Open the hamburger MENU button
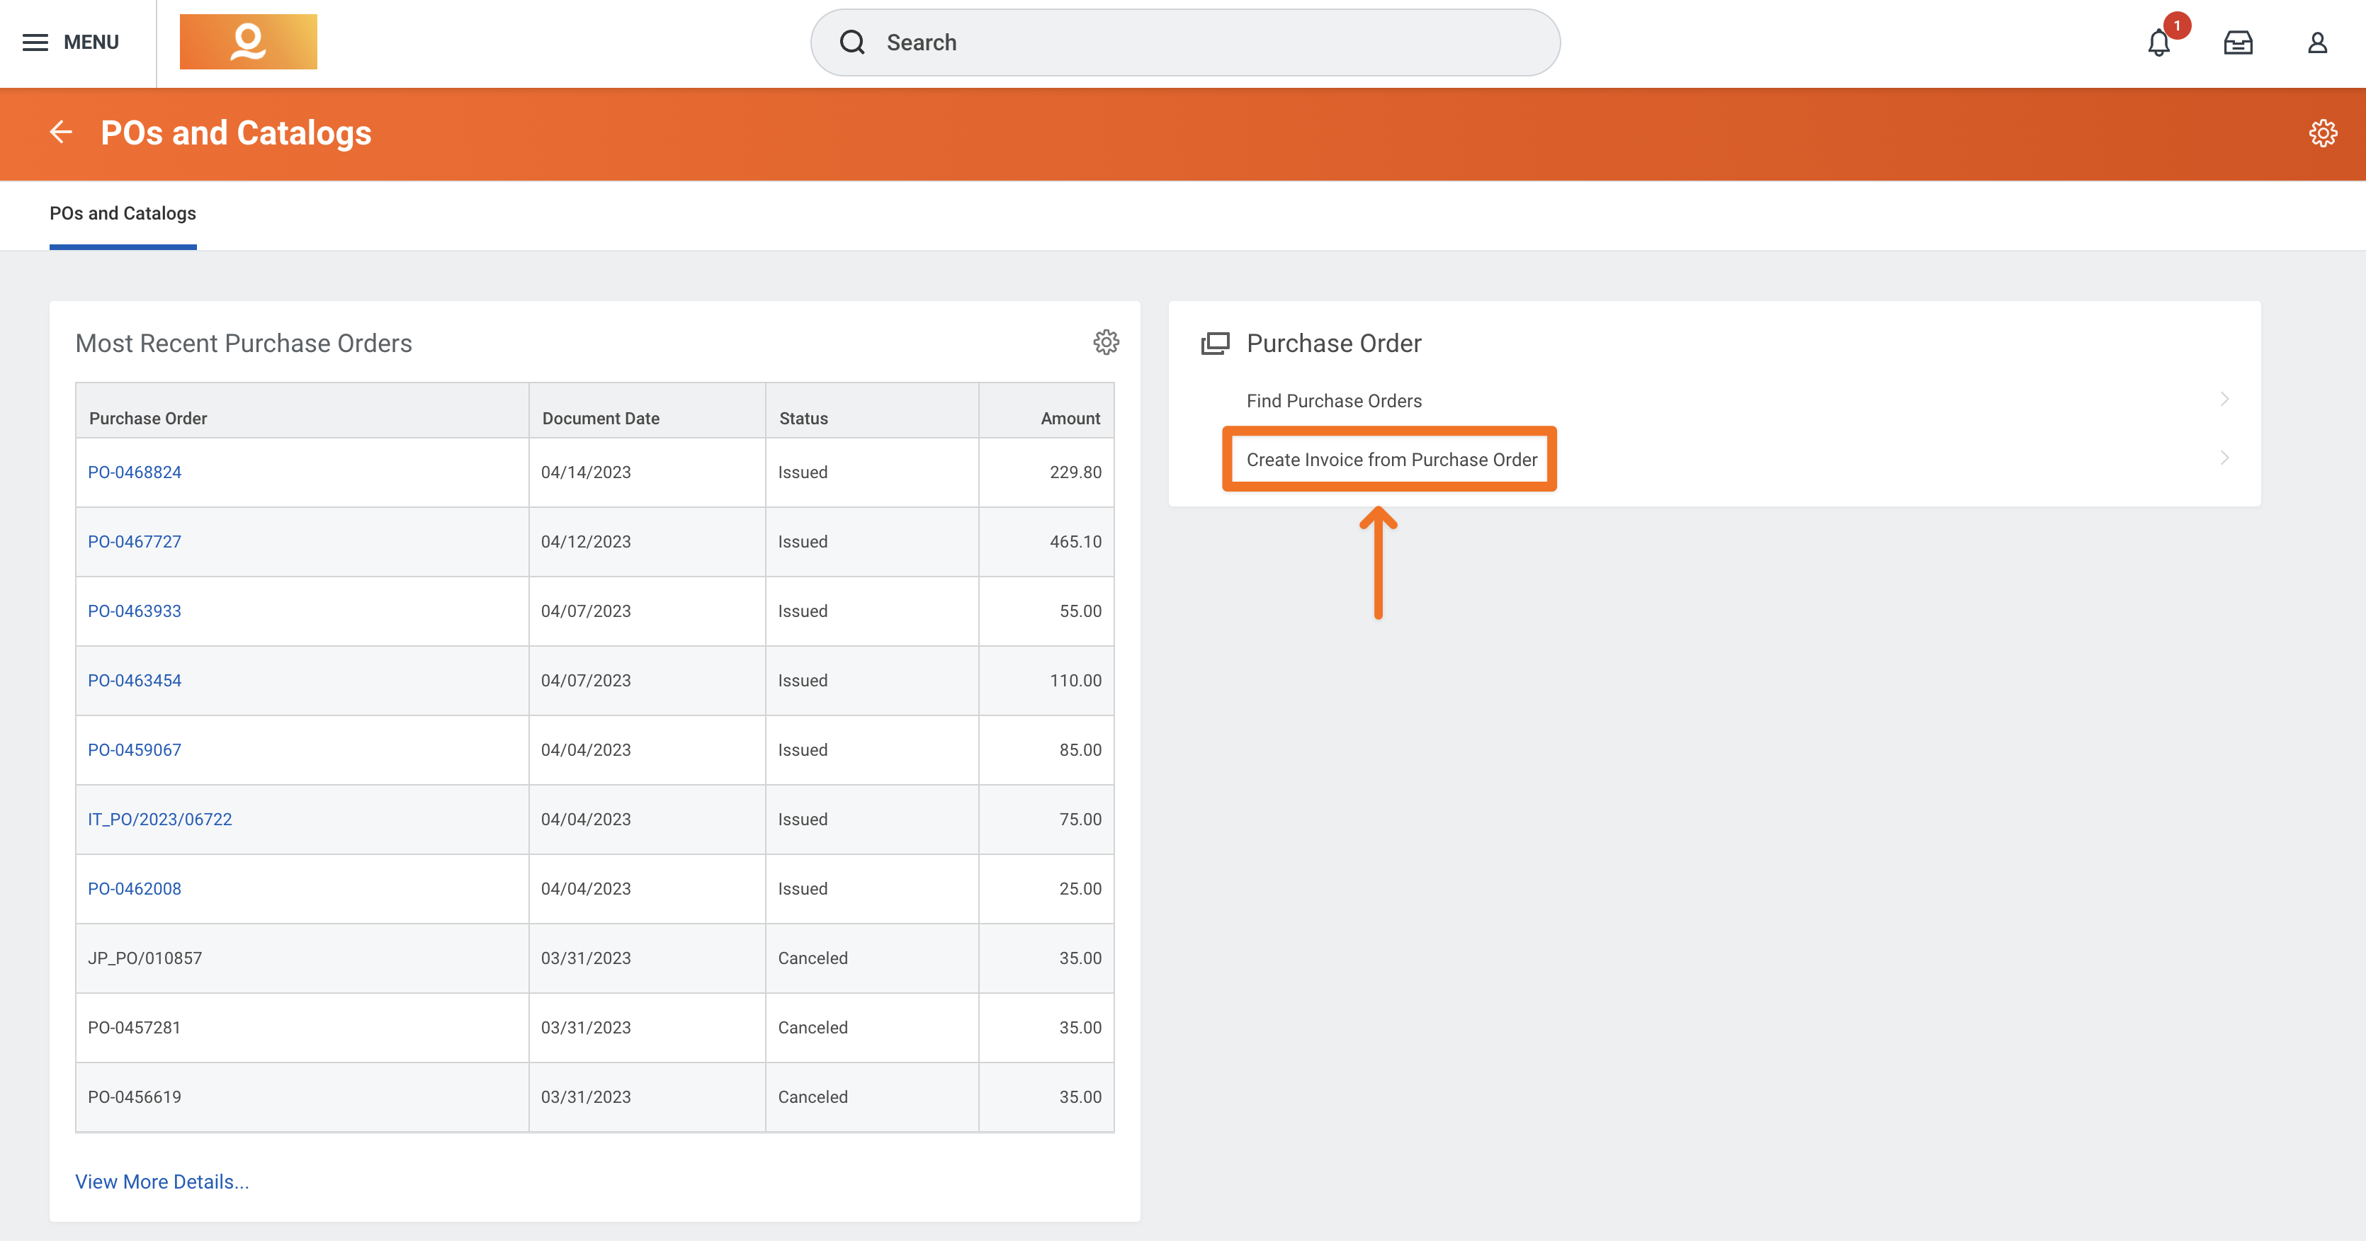The image size is (2366, 1241). tap(71, 42)
